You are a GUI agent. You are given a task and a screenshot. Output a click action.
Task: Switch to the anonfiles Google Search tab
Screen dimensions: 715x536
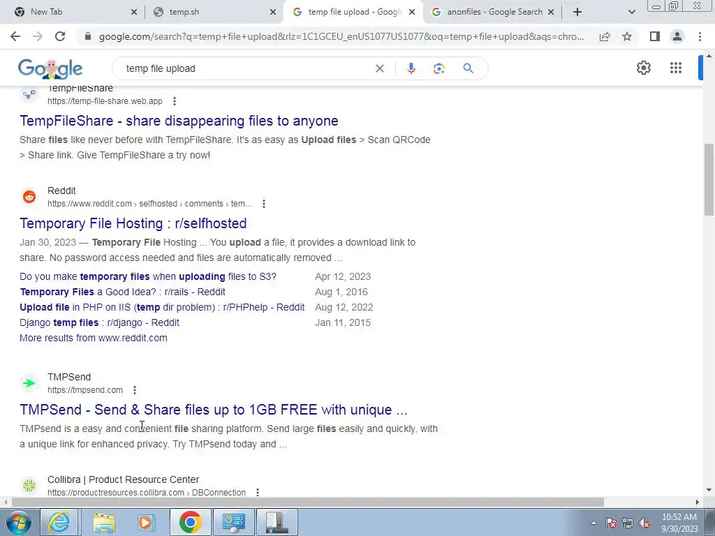pyautogui.click(x=491, y=12)
